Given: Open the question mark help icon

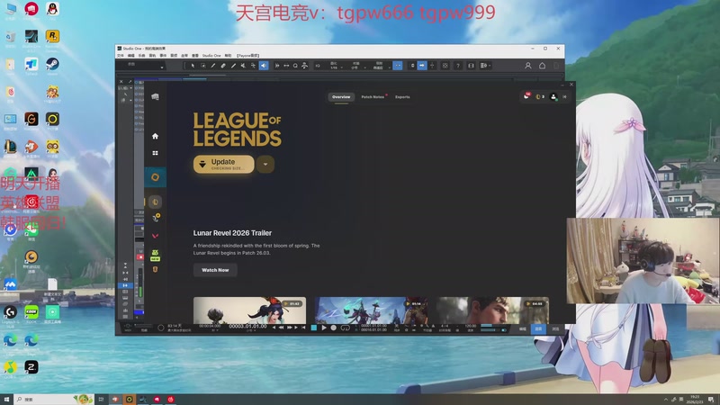Looking at the screenshot, I should tap(458, 66).
